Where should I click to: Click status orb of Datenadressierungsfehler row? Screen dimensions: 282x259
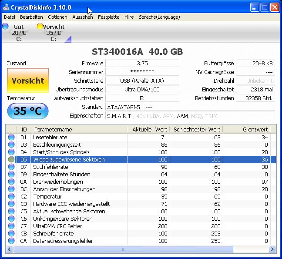11,241
